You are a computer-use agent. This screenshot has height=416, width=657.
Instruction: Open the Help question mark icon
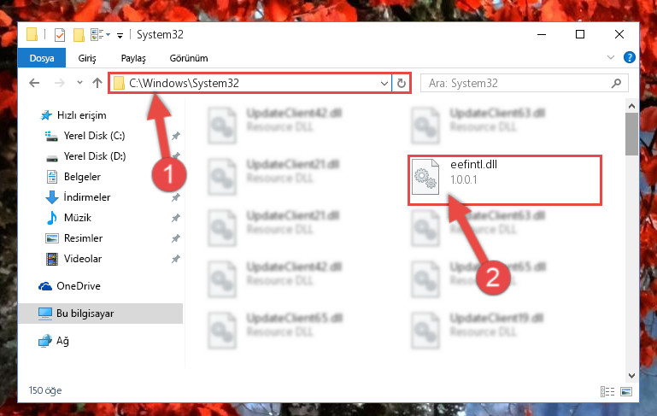[x=629, y=57]
